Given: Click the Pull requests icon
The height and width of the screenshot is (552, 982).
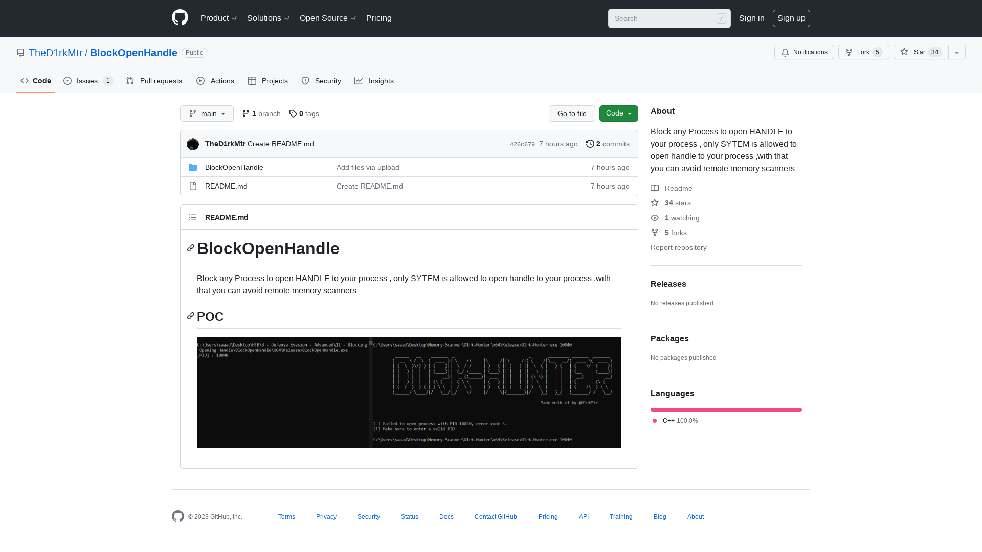Looking at the screenshot, I should [130, 81].
